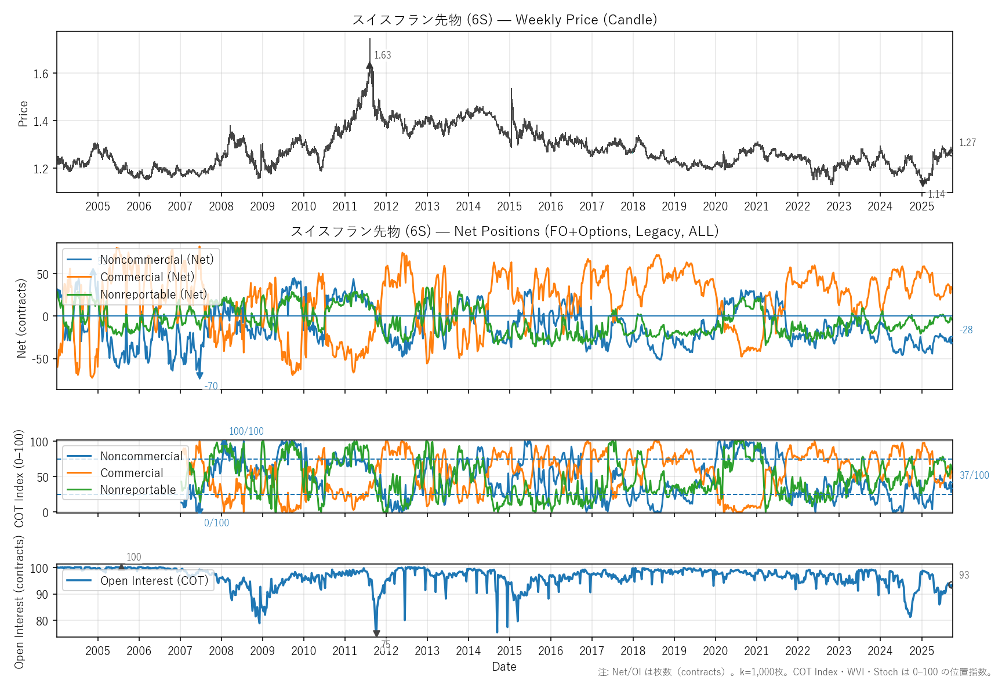
Task: Click the -28 latest net position label
Action: coord(965,330)
